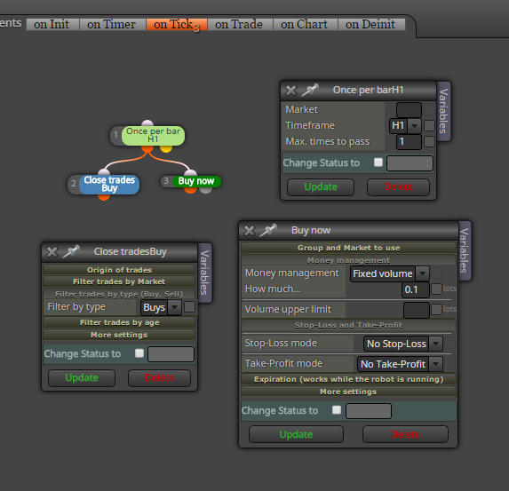509x491 pixels.
Task: Open Variables side tab of Buy now panel
Action: click(465, 250)
